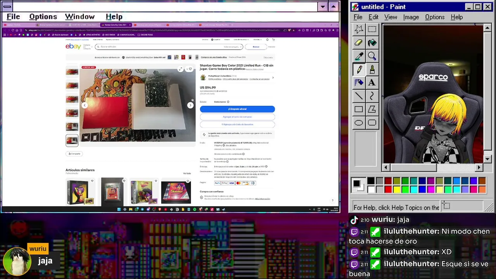This screenshot has height=279, width=496.
Task: Open the Options menu in the outer window
Action: 43,17
